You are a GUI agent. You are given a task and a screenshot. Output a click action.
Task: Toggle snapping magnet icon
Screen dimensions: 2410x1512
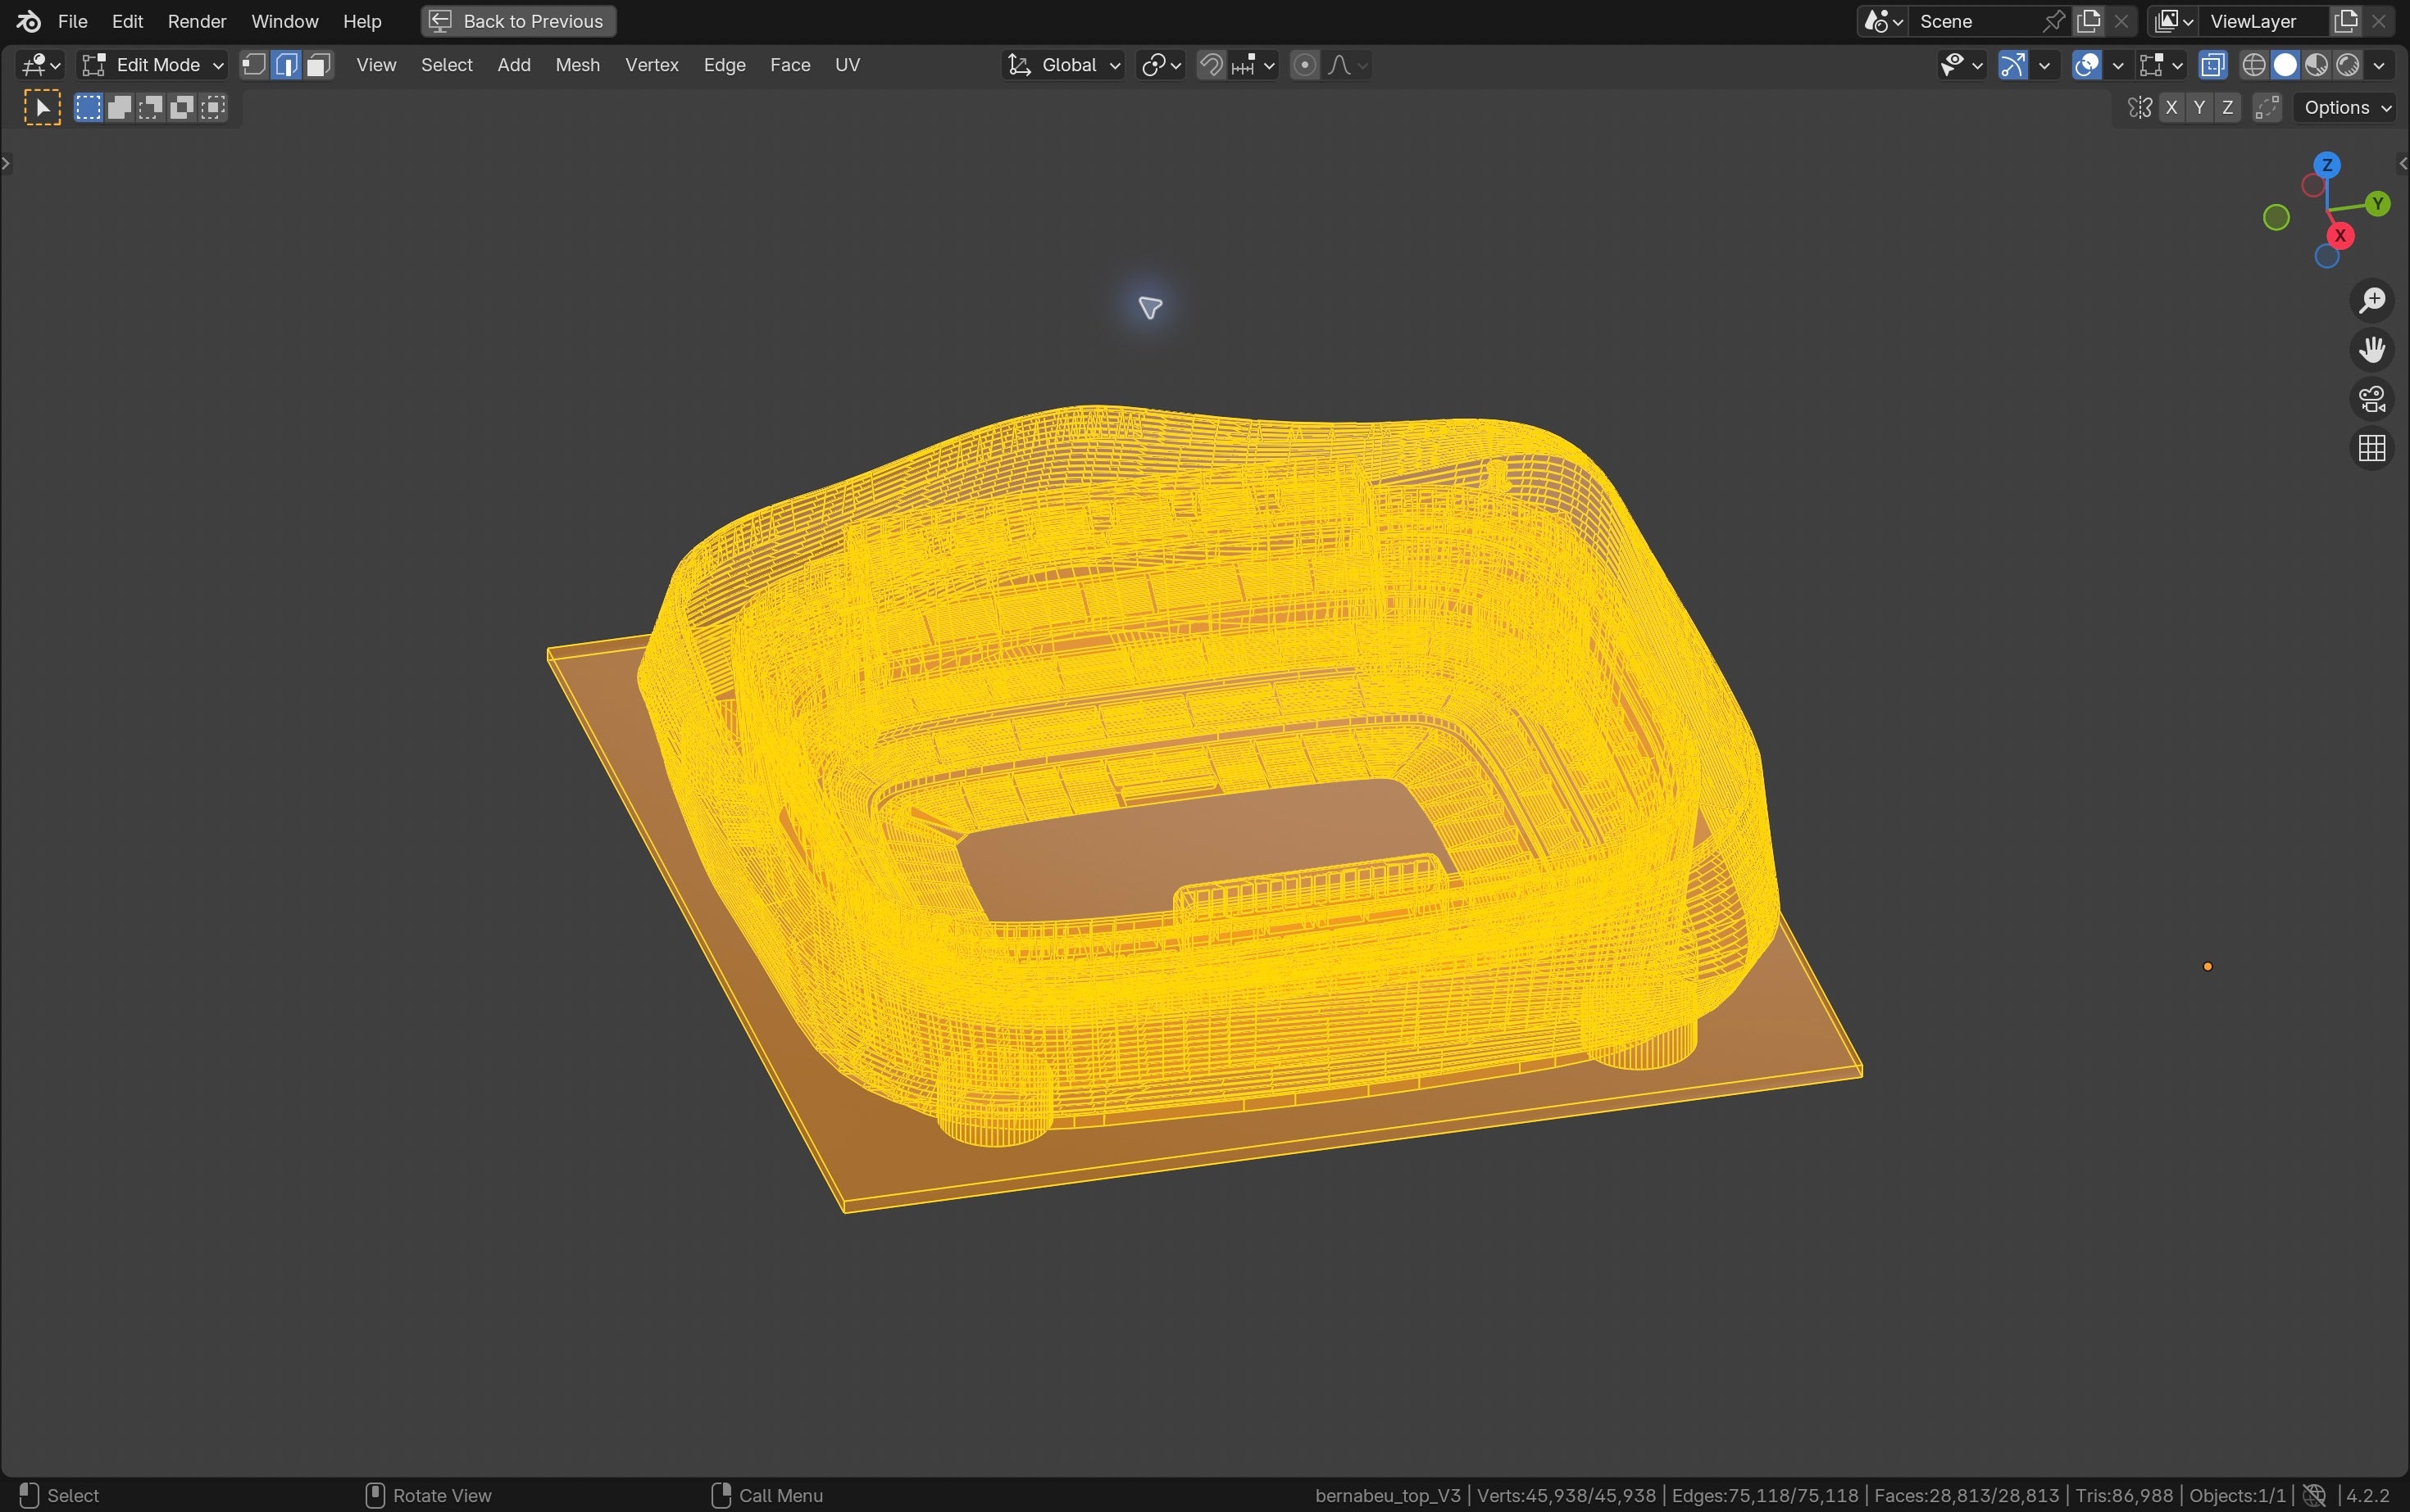[1211, 65]
